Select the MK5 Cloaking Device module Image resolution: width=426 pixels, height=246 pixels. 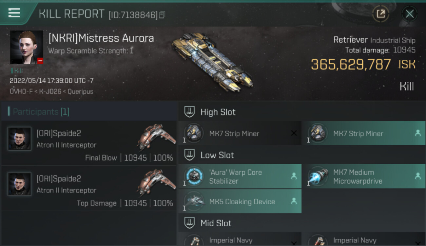[x=240, y=201]
